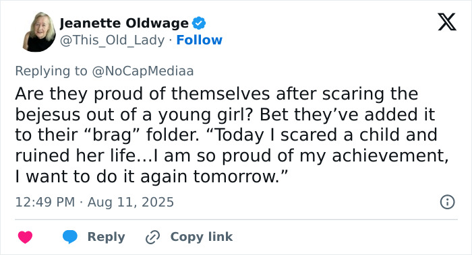Click the circled info icon beside the timestamp

coord(447,202)
